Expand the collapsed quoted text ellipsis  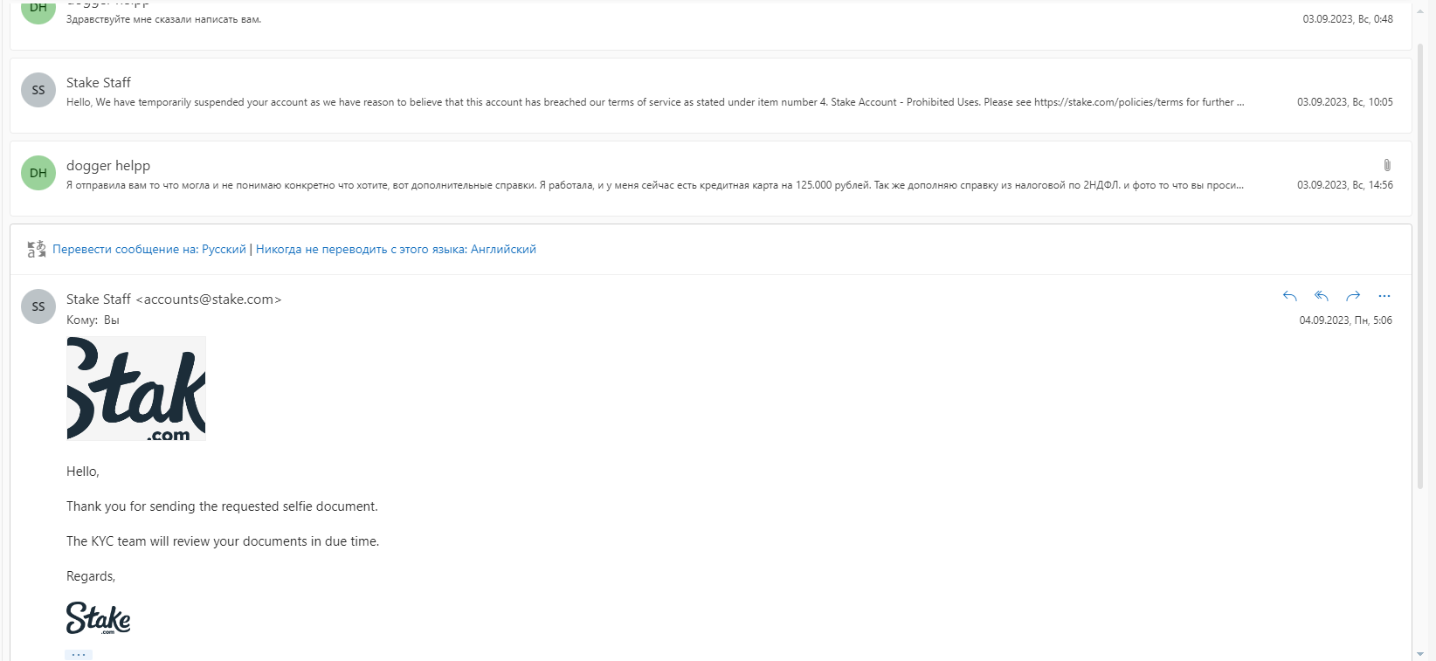pos(79,654)
